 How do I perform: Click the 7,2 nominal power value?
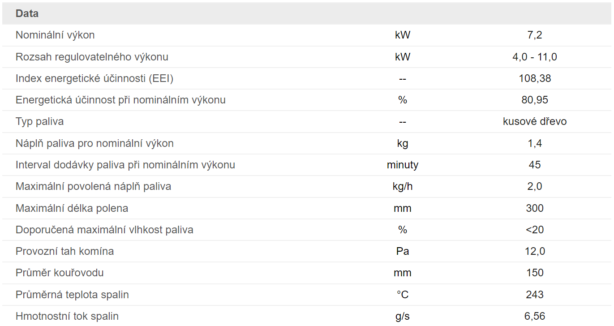click(535, 35)
